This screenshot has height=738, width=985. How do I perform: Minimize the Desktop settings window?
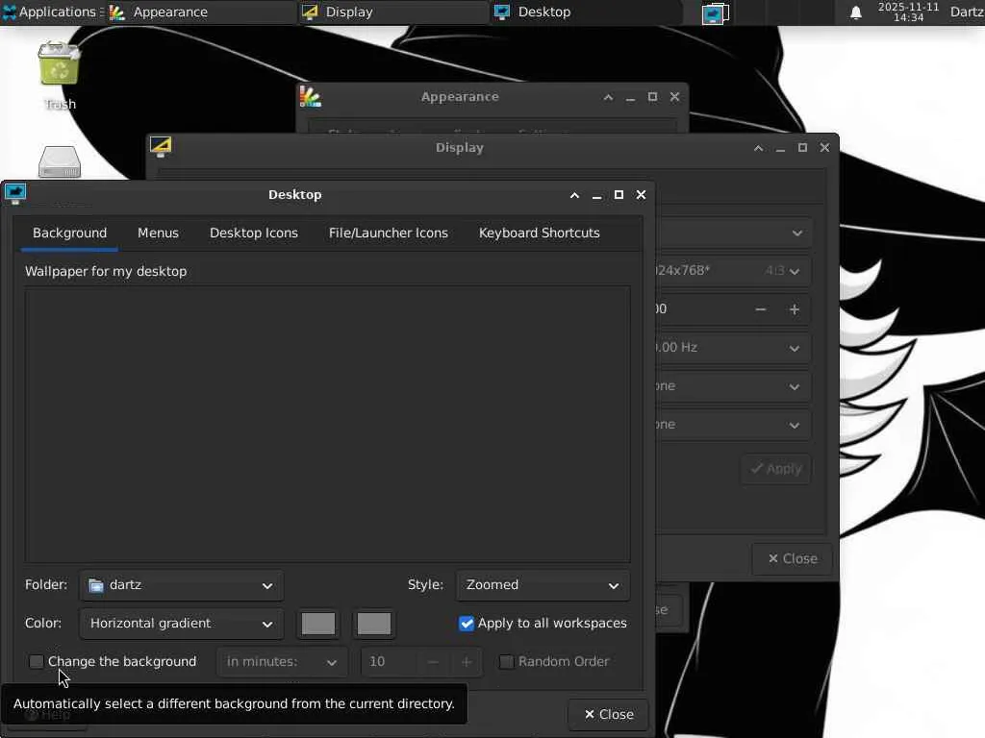point(596,195)
